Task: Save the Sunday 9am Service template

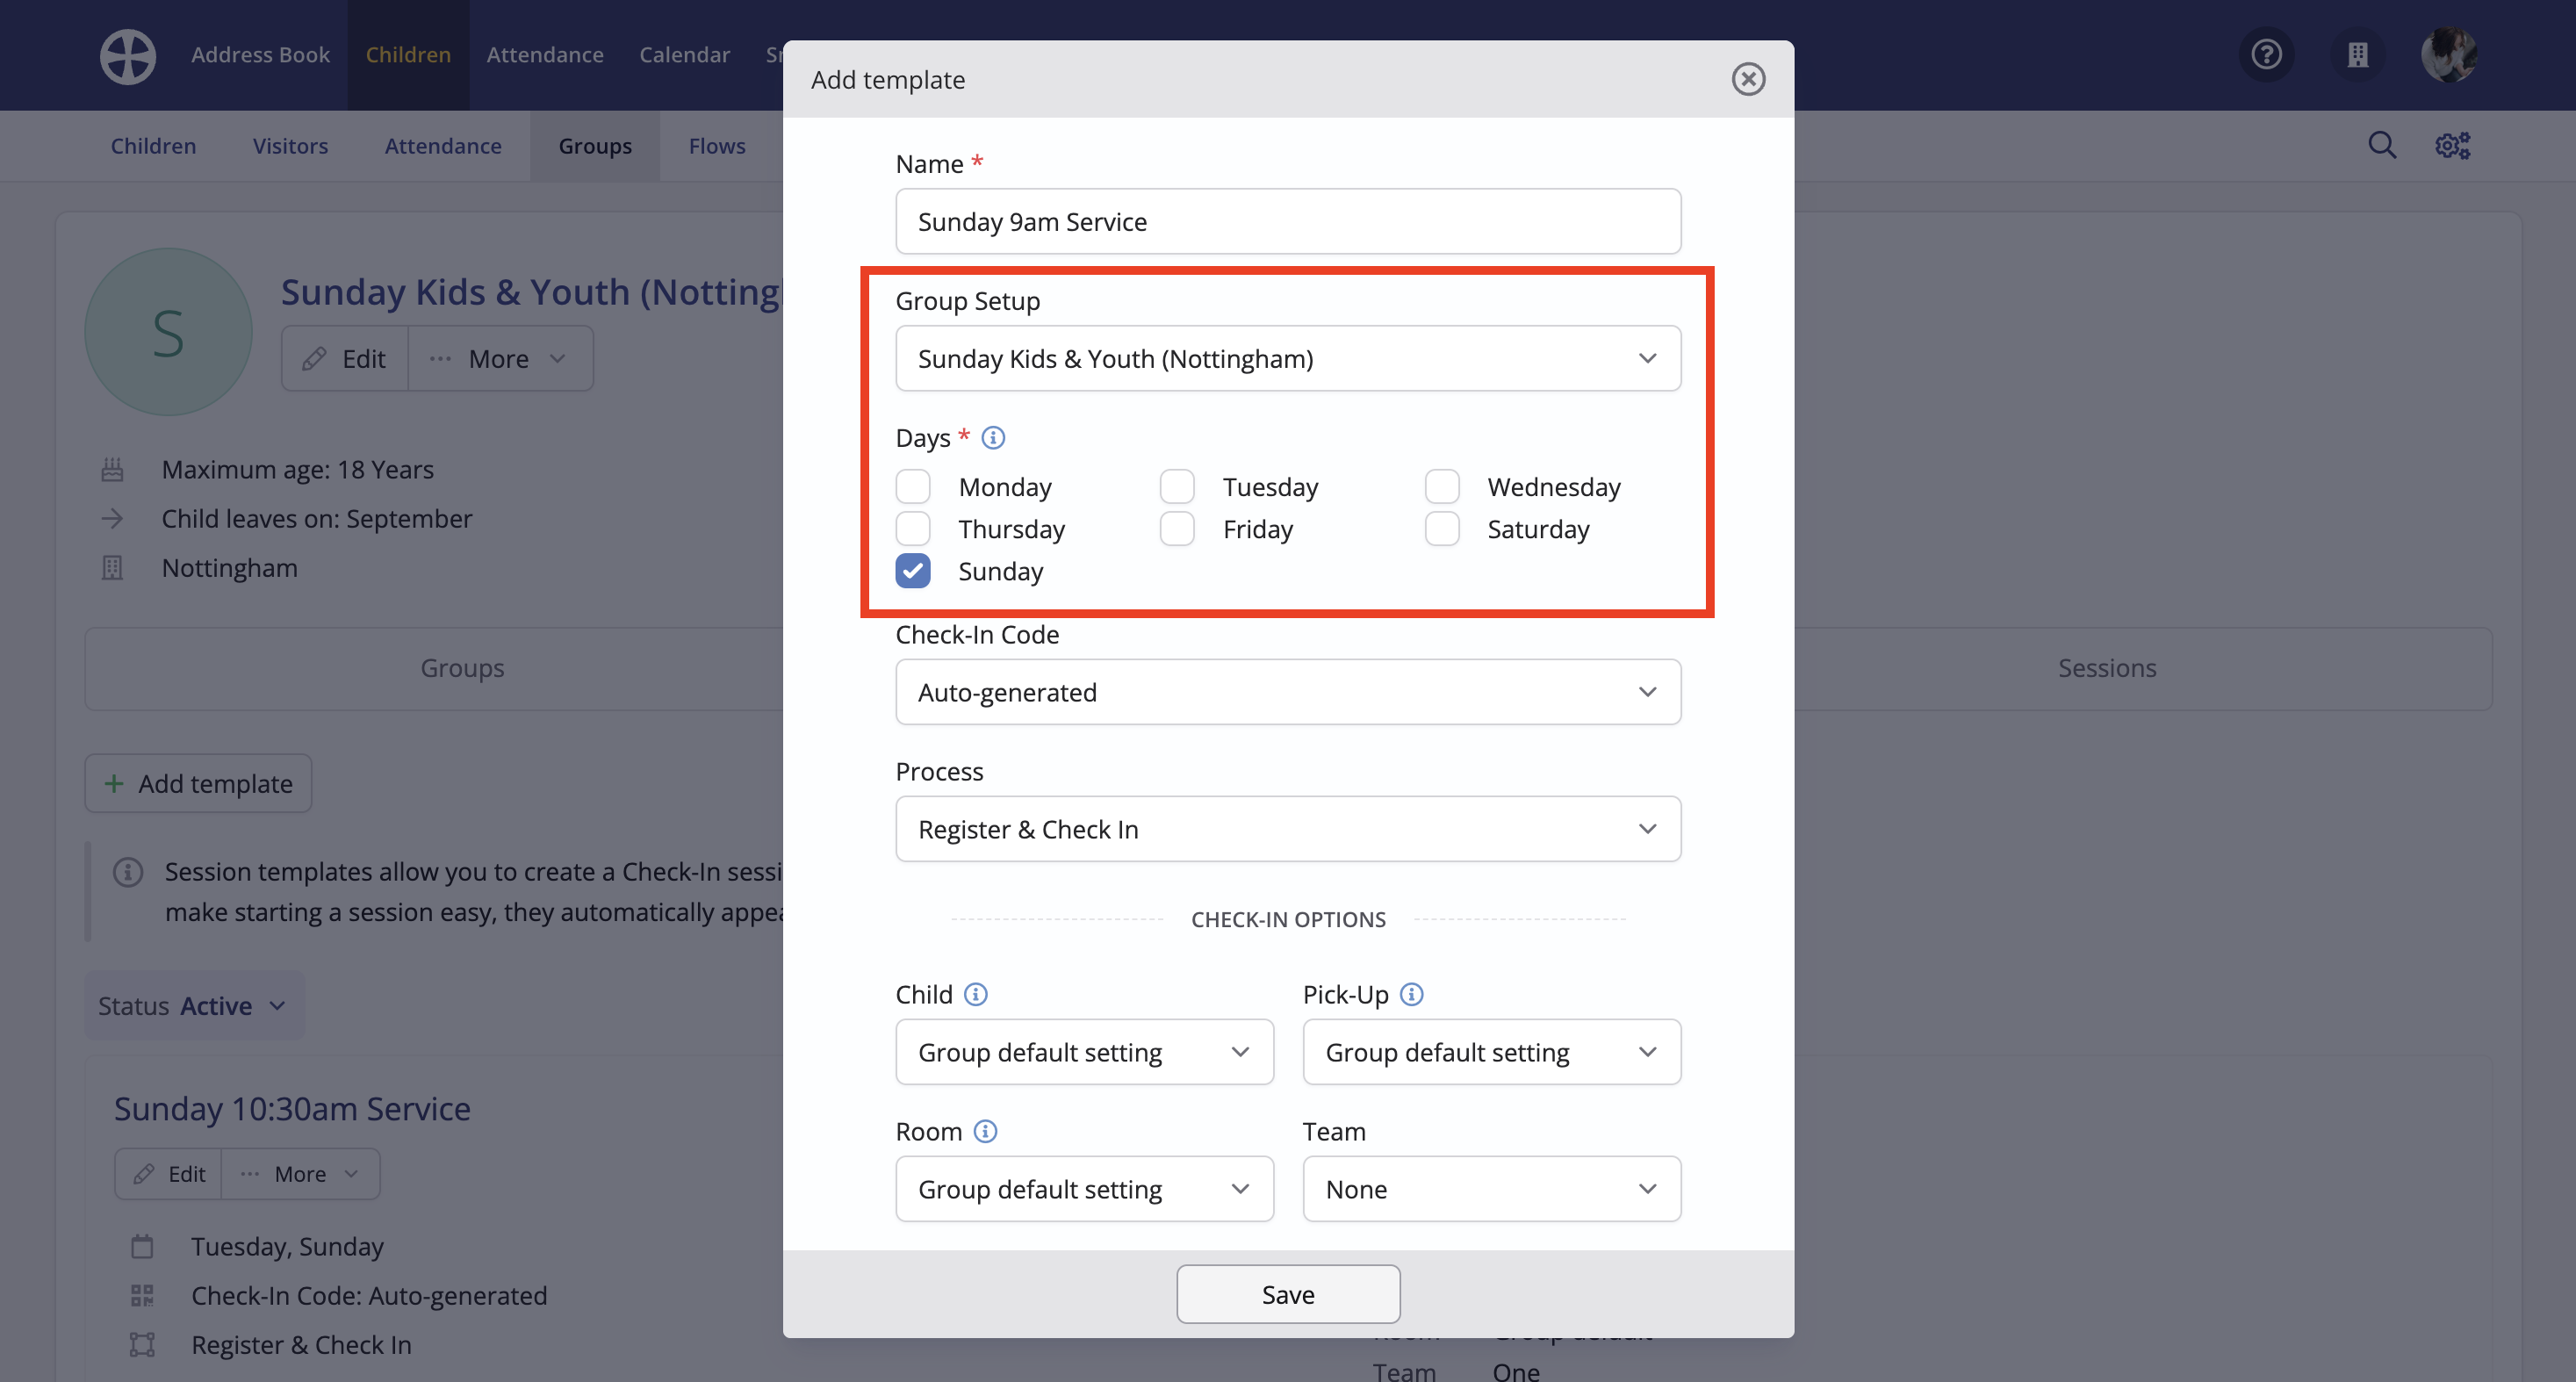Action: 1287,1293
